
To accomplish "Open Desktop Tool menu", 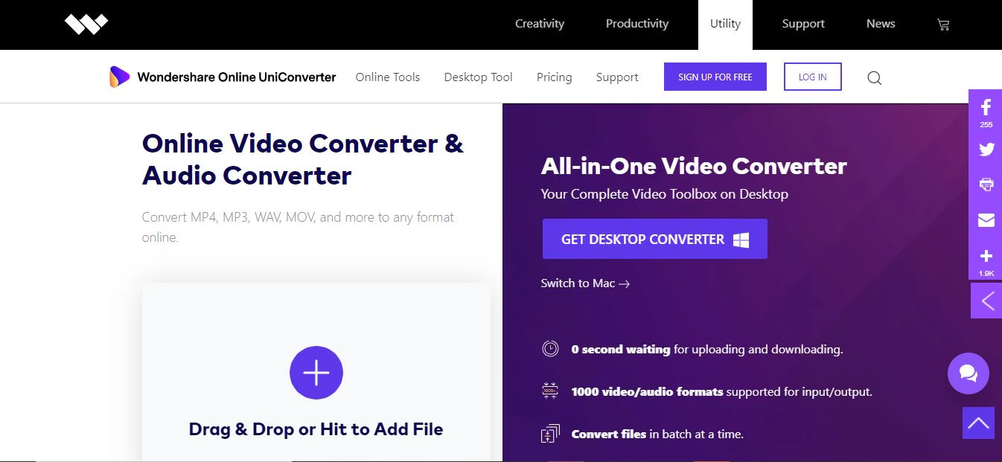I will point(478,77).
